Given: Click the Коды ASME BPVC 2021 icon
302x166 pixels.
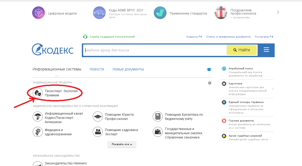Looking at the screenshot, I should click(99, 13).
